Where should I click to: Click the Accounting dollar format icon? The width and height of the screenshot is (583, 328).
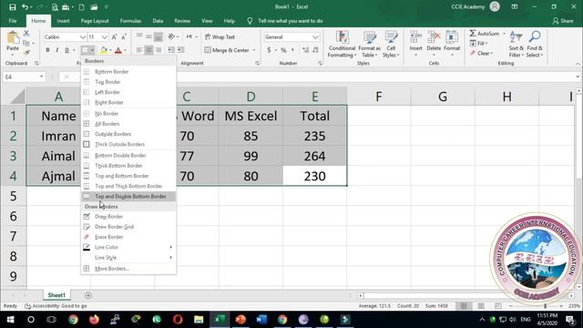[x=269, y=50]
